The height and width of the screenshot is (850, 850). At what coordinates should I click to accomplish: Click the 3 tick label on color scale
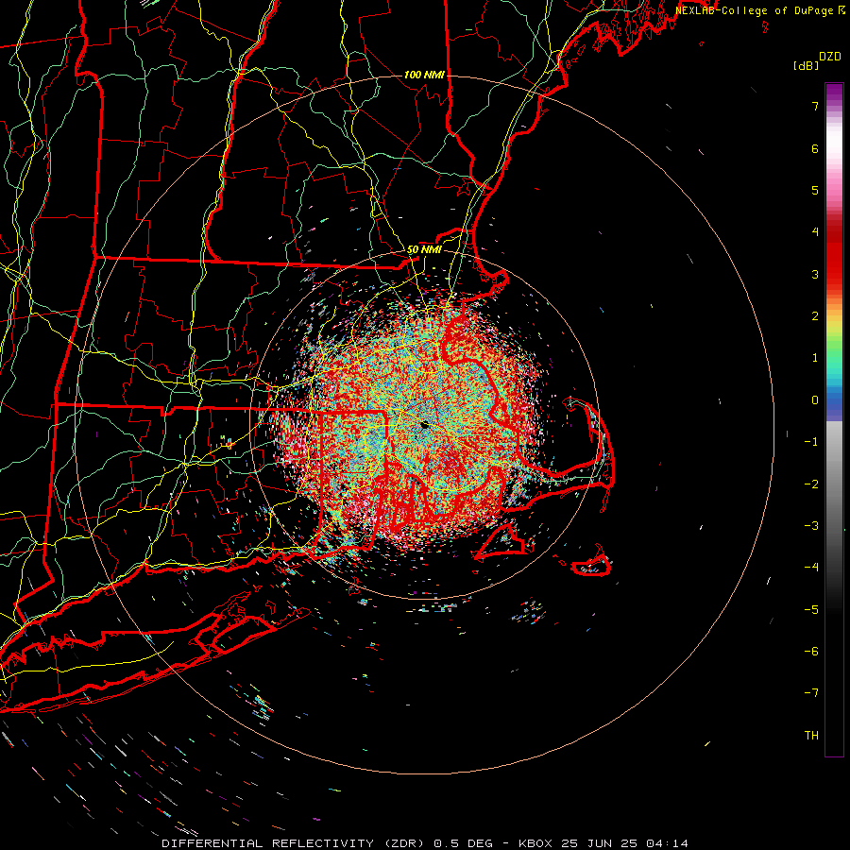pyautogui.click(x=815, y=274)
